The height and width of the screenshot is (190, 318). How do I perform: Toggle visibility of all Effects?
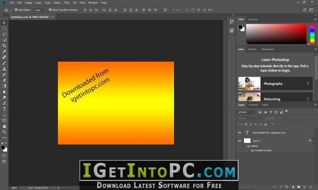click(x=248, y=146)
